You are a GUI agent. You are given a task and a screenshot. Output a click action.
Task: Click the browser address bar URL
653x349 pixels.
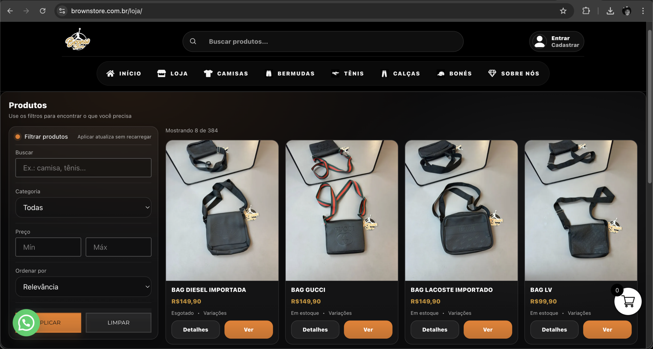pos(107,11)
